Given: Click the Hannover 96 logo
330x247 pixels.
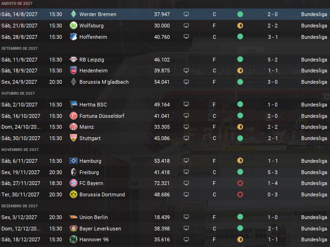Looking at the screenshot, I should click(x=73, y=239).
